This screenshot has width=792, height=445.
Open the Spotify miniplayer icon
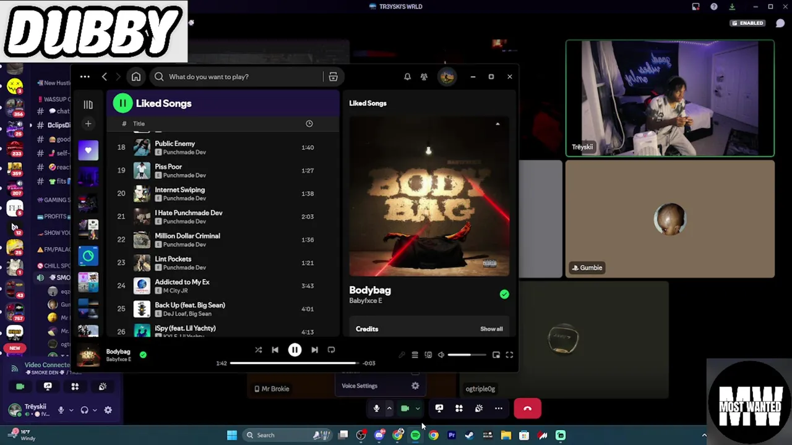click(496, 355)
